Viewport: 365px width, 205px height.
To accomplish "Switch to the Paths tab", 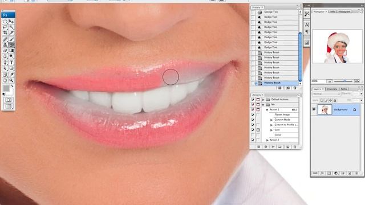I will point(343,89).
